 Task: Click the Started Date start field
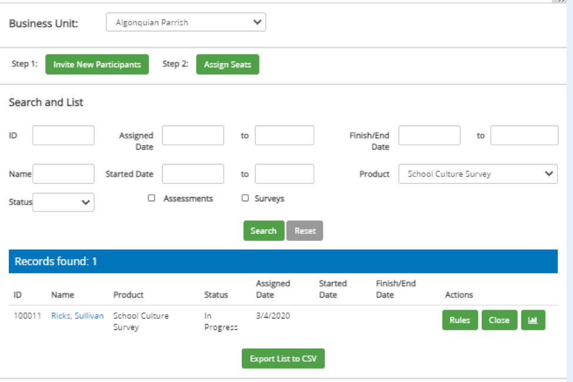[193, 174]
